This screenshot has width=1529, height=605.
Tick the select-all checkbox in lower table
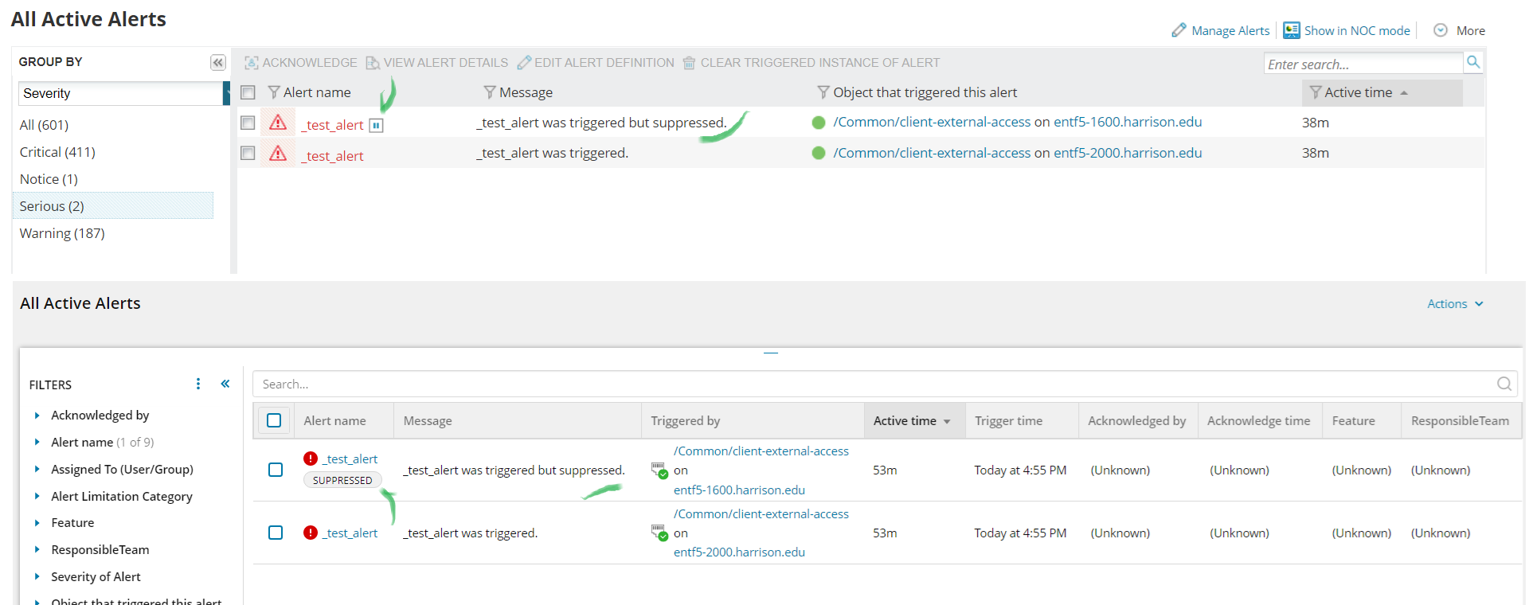coord(274,420)
